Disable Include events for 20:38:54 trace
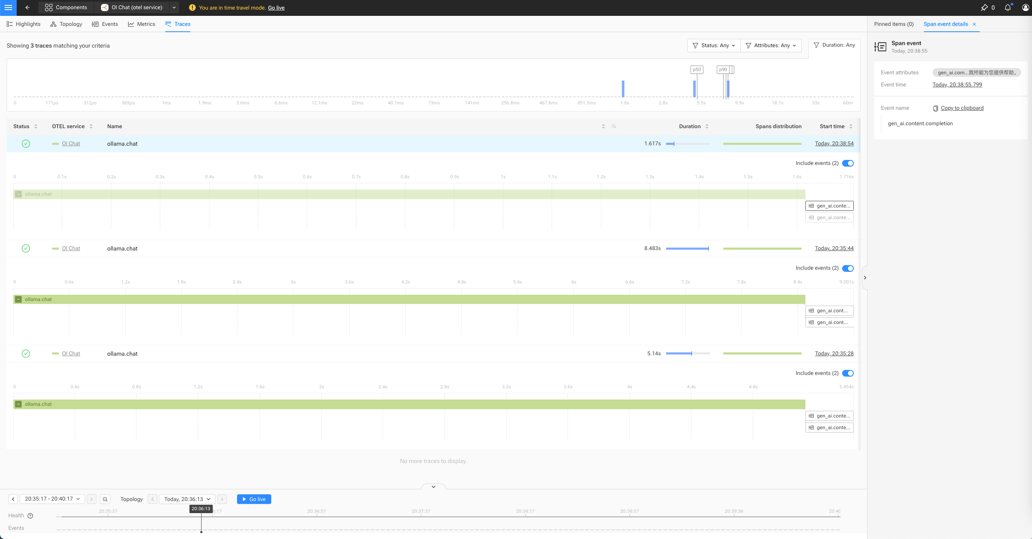The image size is (1032, 539). pyautogui.click(x=848, y=163)
